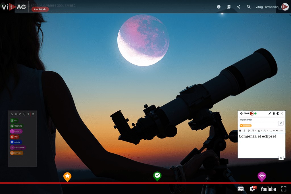Open the info icon in the header
Image resolution: width=291 pixels, height=194 pixels.
[219, 7]
